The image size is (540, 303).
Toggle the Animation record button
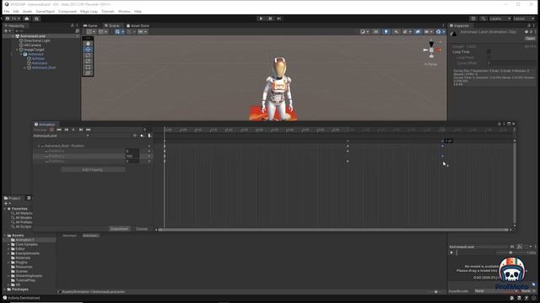point(51,130)
